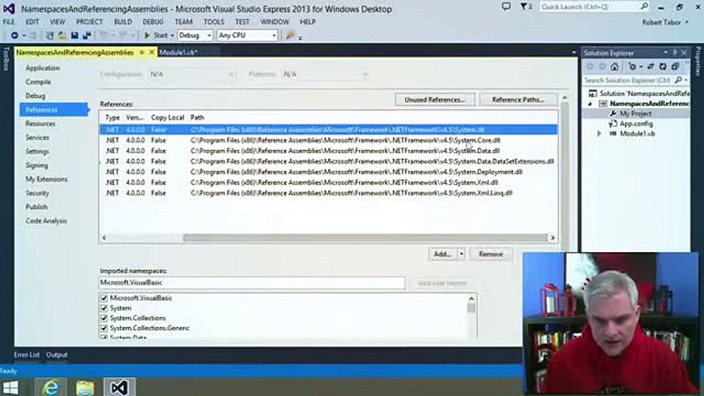This screenshot has width=704, height=396.
Task: Click the Visual Studio logo in title bar
Action: coord(9,9)
